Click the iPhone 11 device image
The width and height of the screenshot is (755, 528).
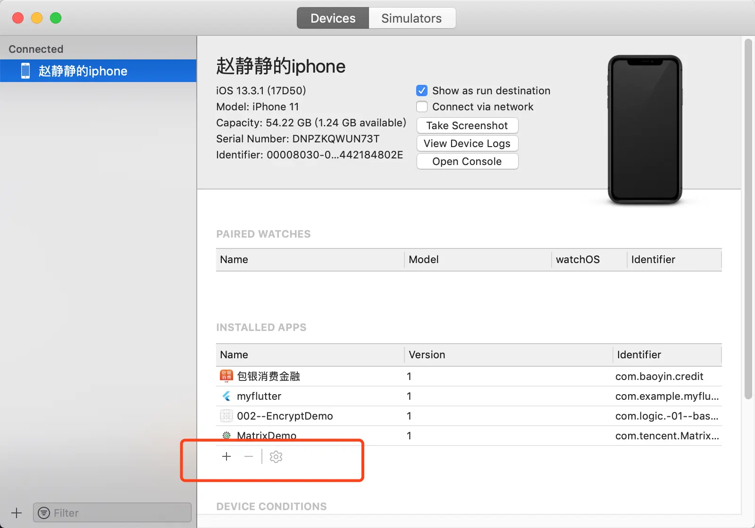pyautogui.click(x=645, y=130)
